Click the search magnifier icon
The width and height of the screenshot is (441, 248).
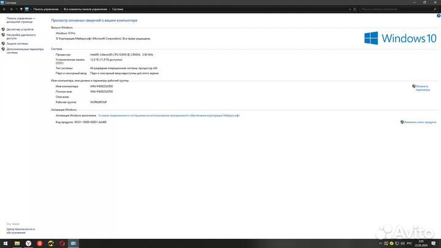435,9
